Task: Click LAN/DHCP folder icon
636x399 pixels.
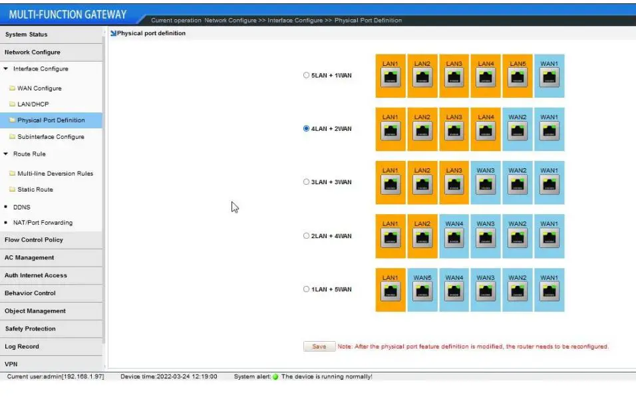Action: (12, 104)
